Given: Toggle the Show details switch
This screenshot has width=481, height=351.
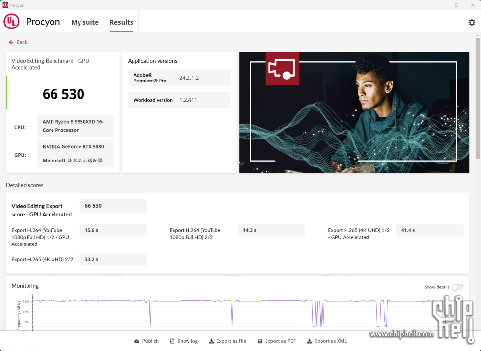Looking at the screenshot, I should coord(457,287).
